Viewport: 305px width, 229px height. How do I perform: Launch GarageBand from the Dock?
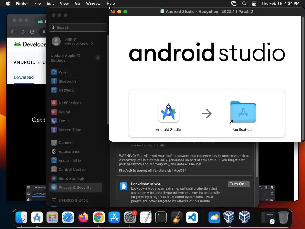(x=177, y=217)
